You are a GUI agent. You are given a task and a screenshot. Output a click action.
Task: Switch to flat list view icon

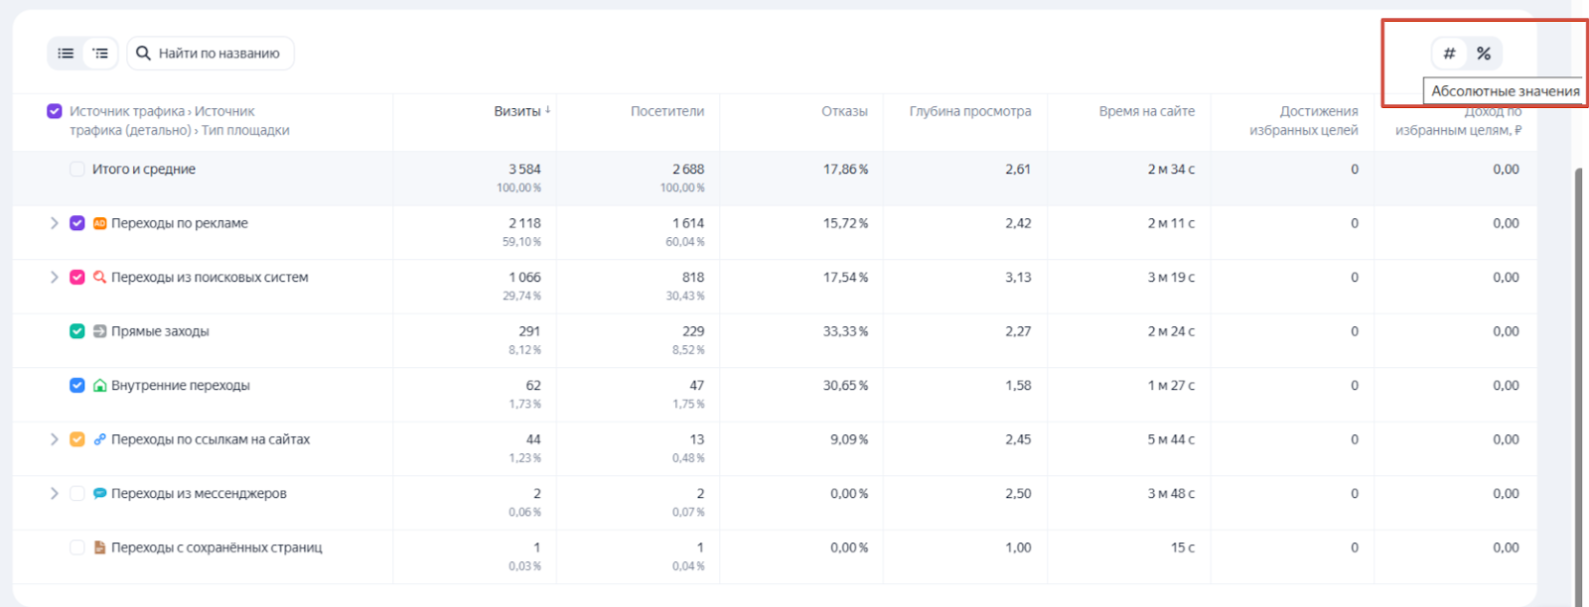coord(66,54)
